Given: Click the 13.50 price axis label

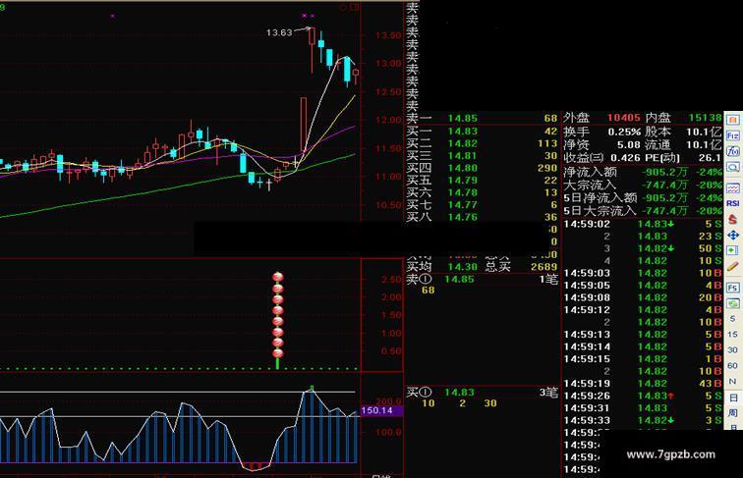Looking at the screenshot, I should [x=388, y=35].
